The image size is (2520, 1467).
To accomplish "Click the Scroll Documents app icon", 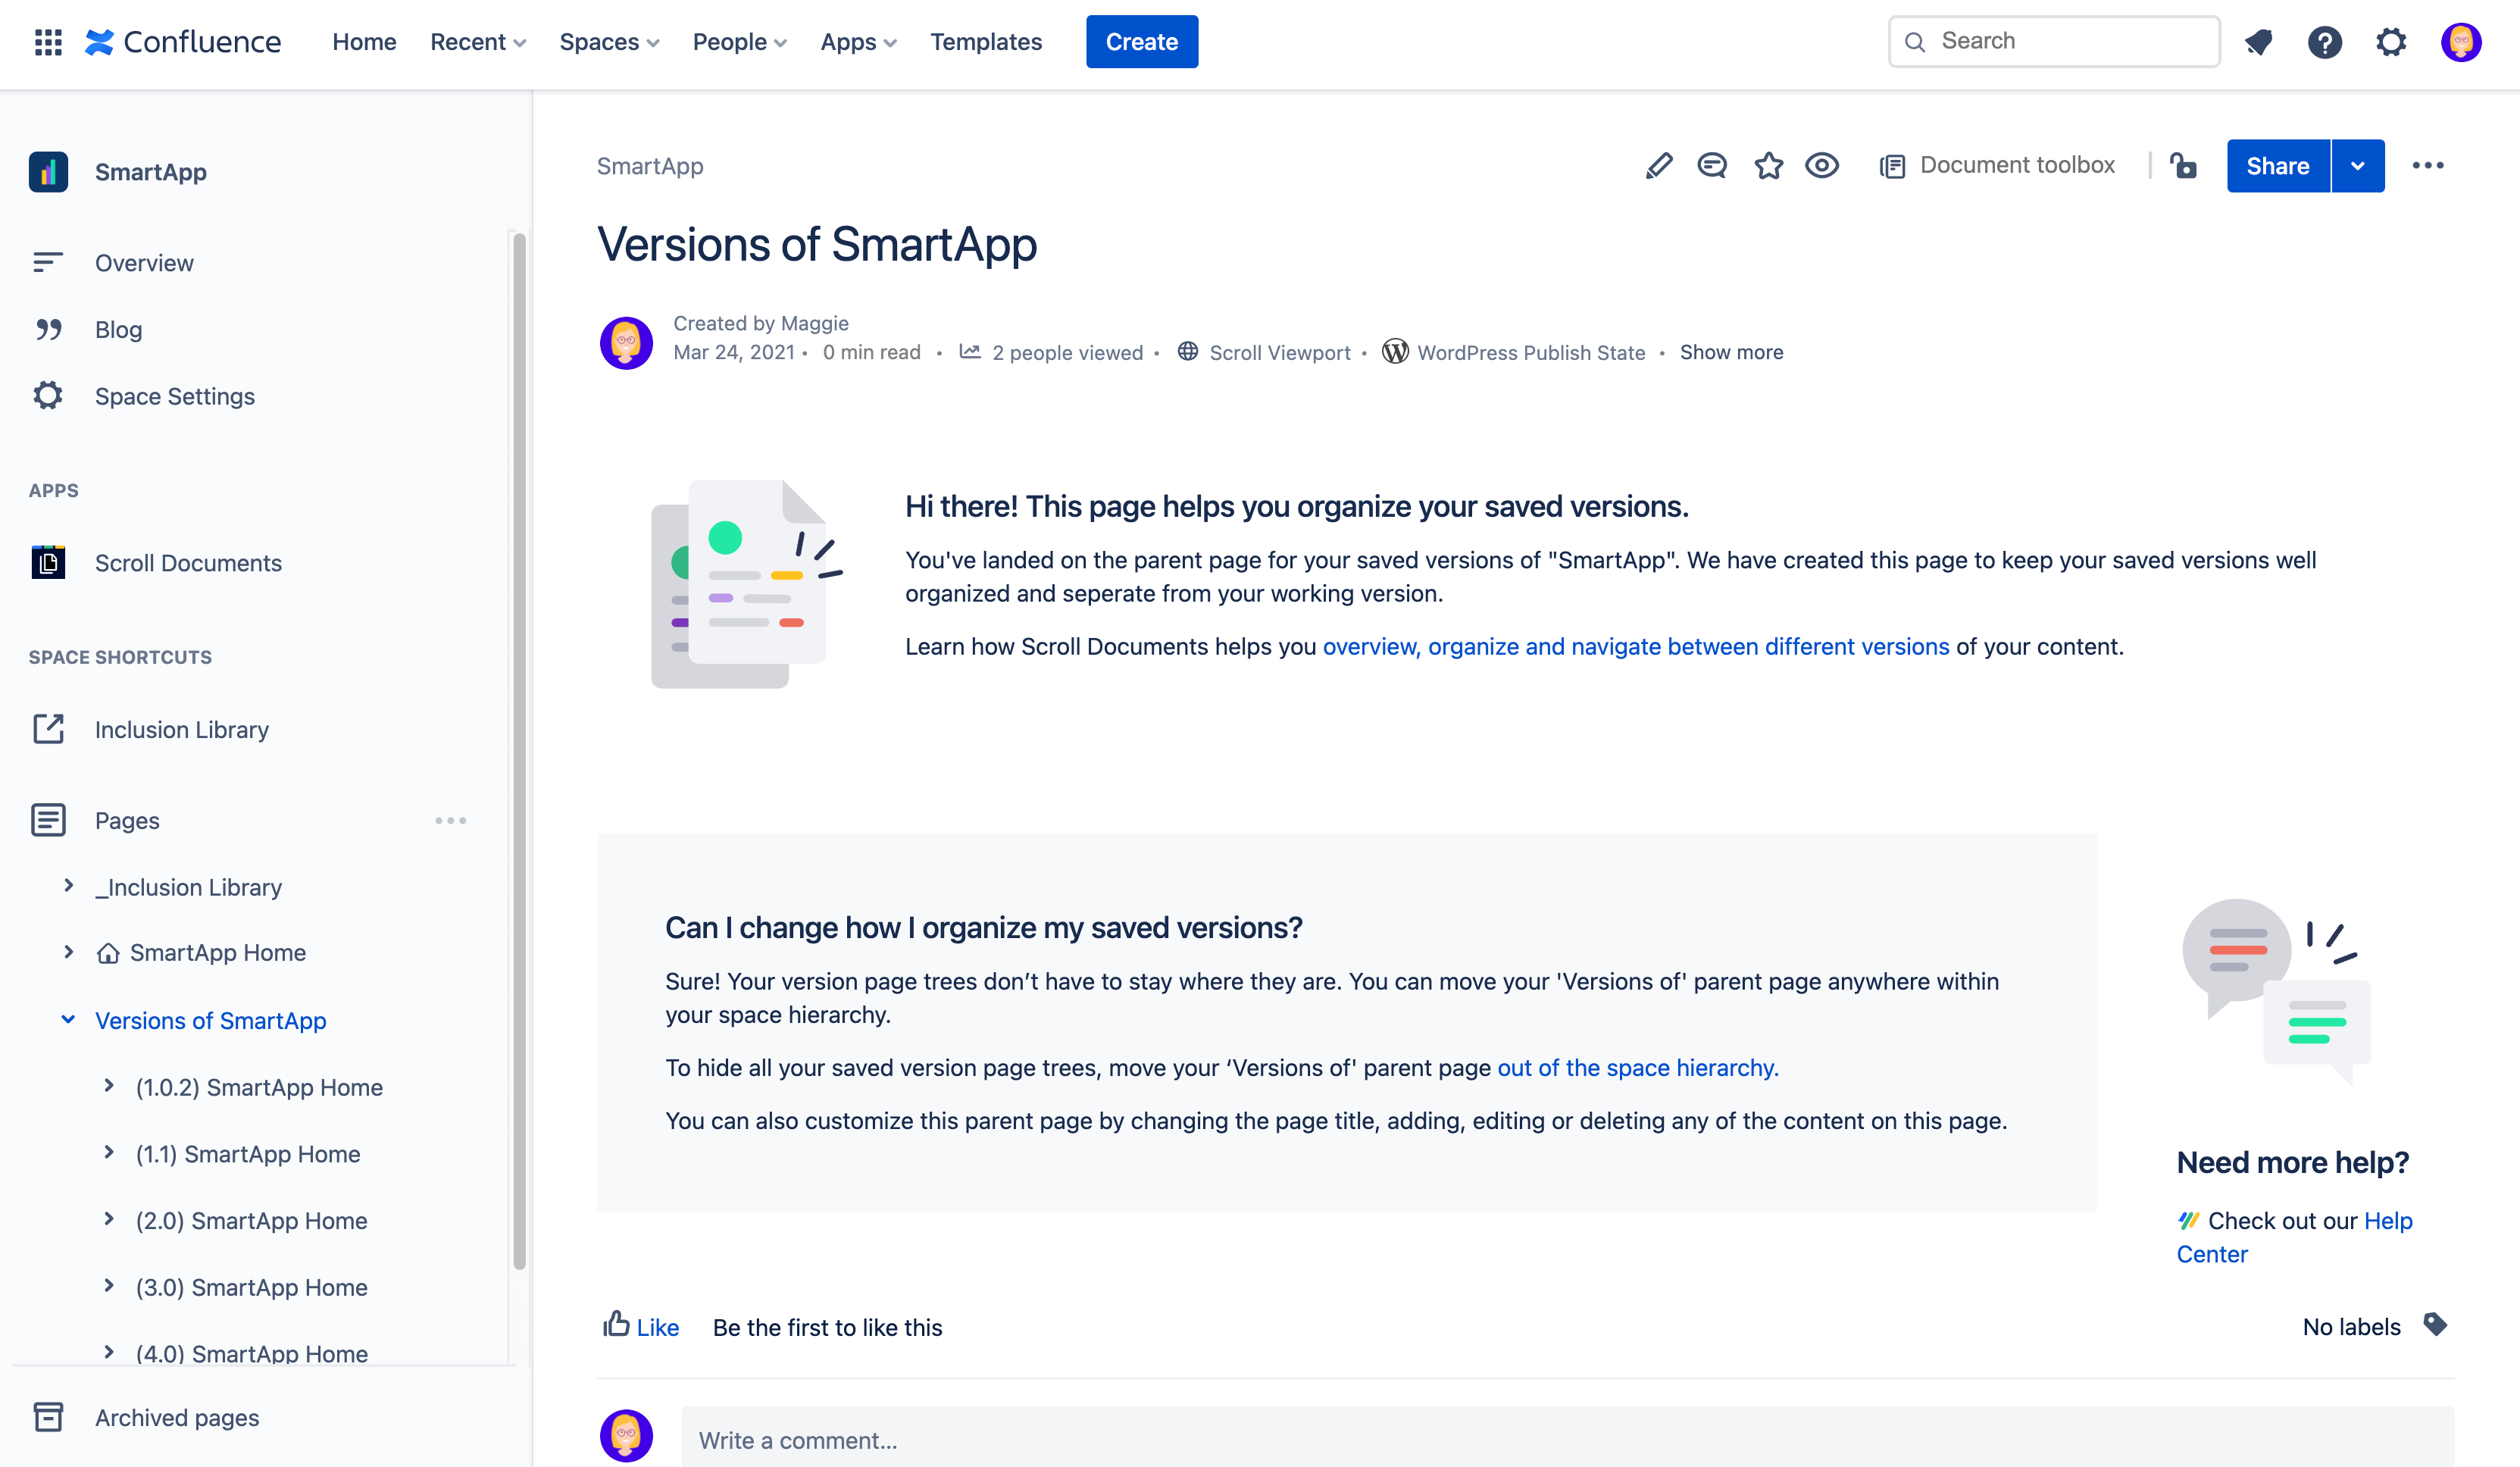I will 49,562.
